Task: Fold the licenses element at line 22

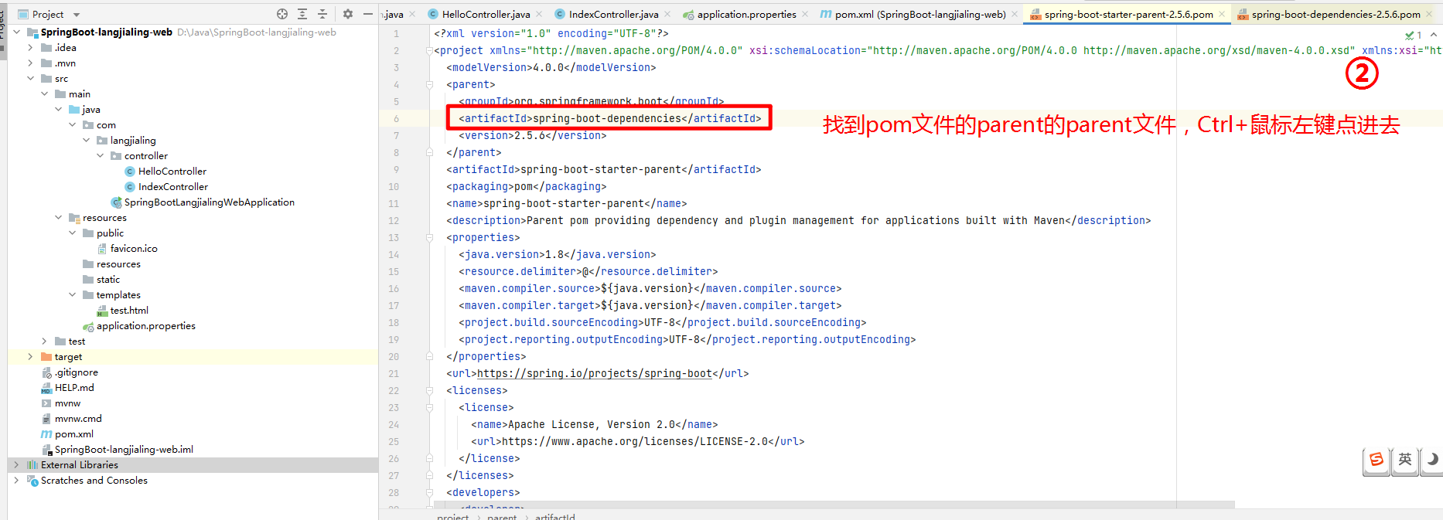Action: coord(429,391)
